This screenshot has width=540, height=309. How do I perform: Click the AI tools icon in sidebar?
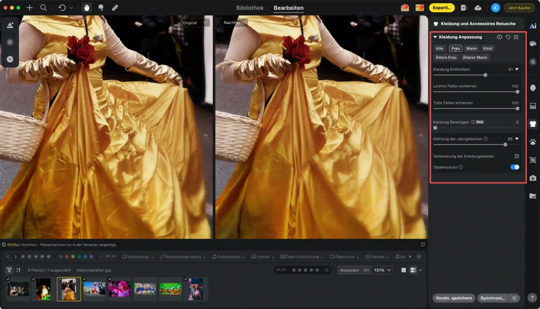pyautogui.click(x=533, y=26)
